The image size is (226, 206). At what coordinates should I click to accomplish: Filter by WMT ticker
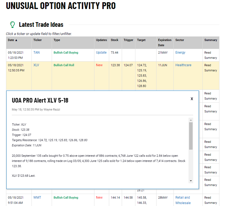pos(37,197)
